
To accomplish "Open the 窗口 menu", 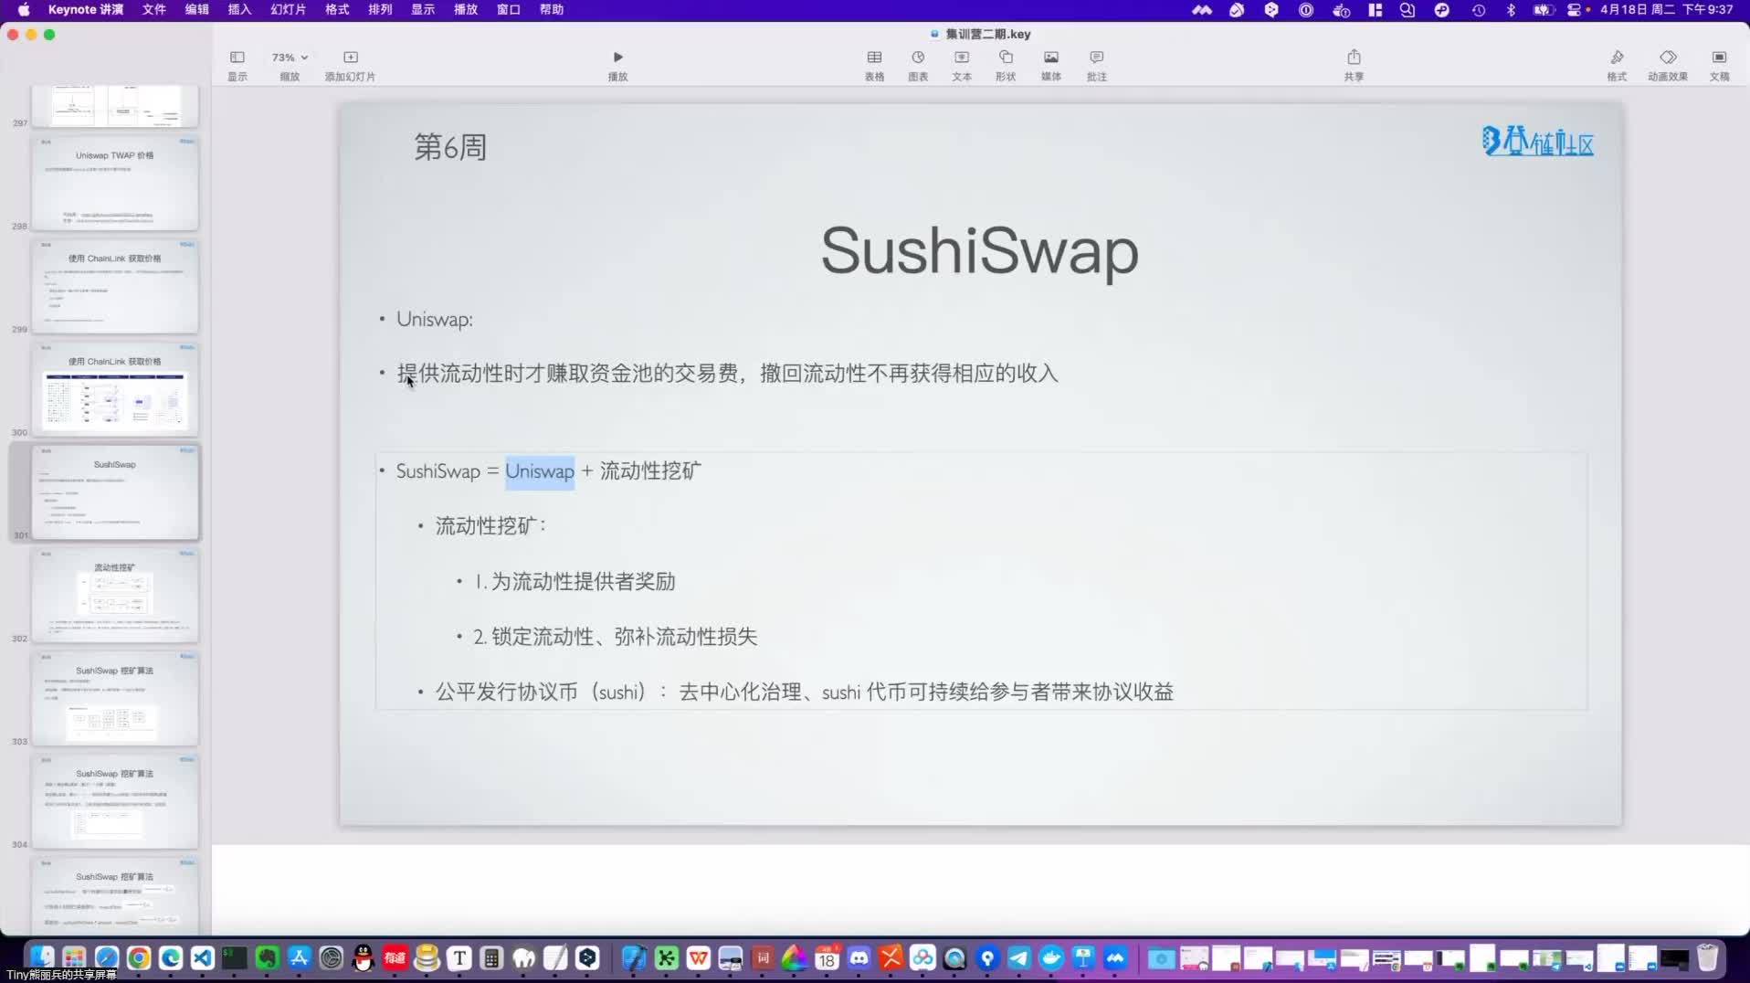I will pyautogui.click(x=509, y=9).
